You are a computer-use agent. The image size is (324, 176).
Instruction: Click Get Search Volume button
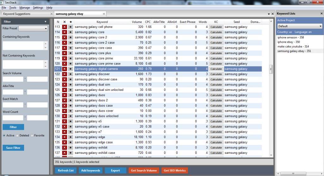[x=144, y=170]
